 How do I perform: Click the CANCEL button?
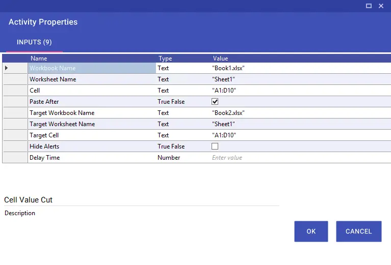pos(358,231)
